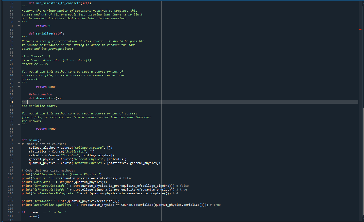
Task: Click line number 55 in the gutter
Action: click(x=11, y=3)
